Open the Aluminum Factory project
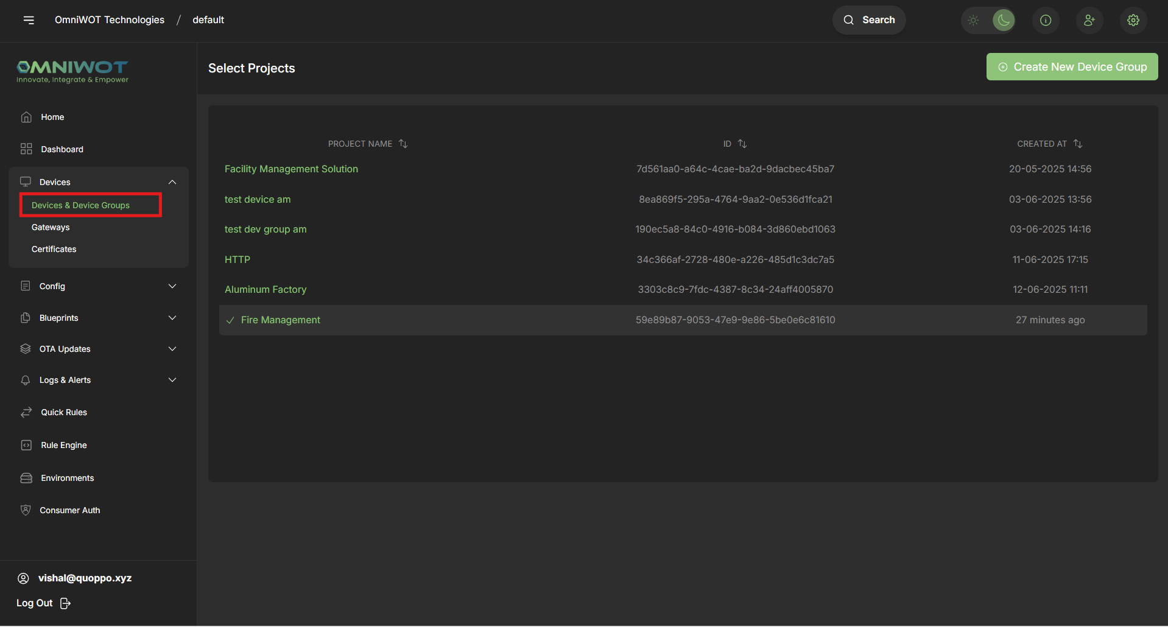Image resolution: width=1168 pixels, height=627 pixels. [x=266, y=289]
